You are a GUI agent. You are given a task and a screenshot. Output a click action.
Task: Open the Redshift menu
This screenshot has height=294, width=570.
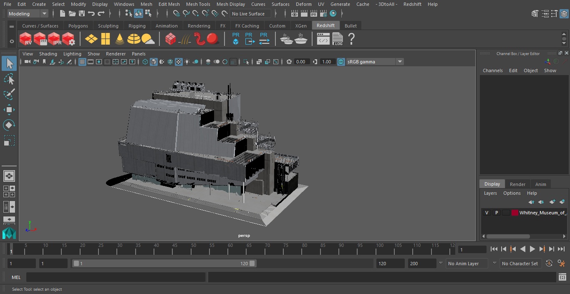[412, 4]
